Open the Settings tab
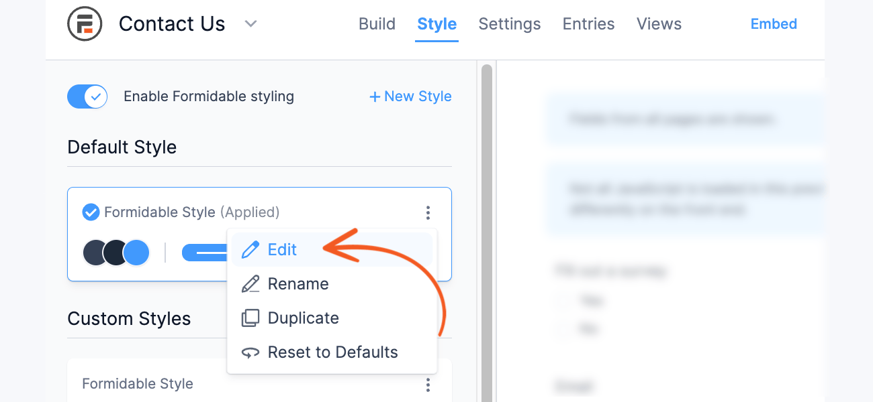 click(510, 24)
